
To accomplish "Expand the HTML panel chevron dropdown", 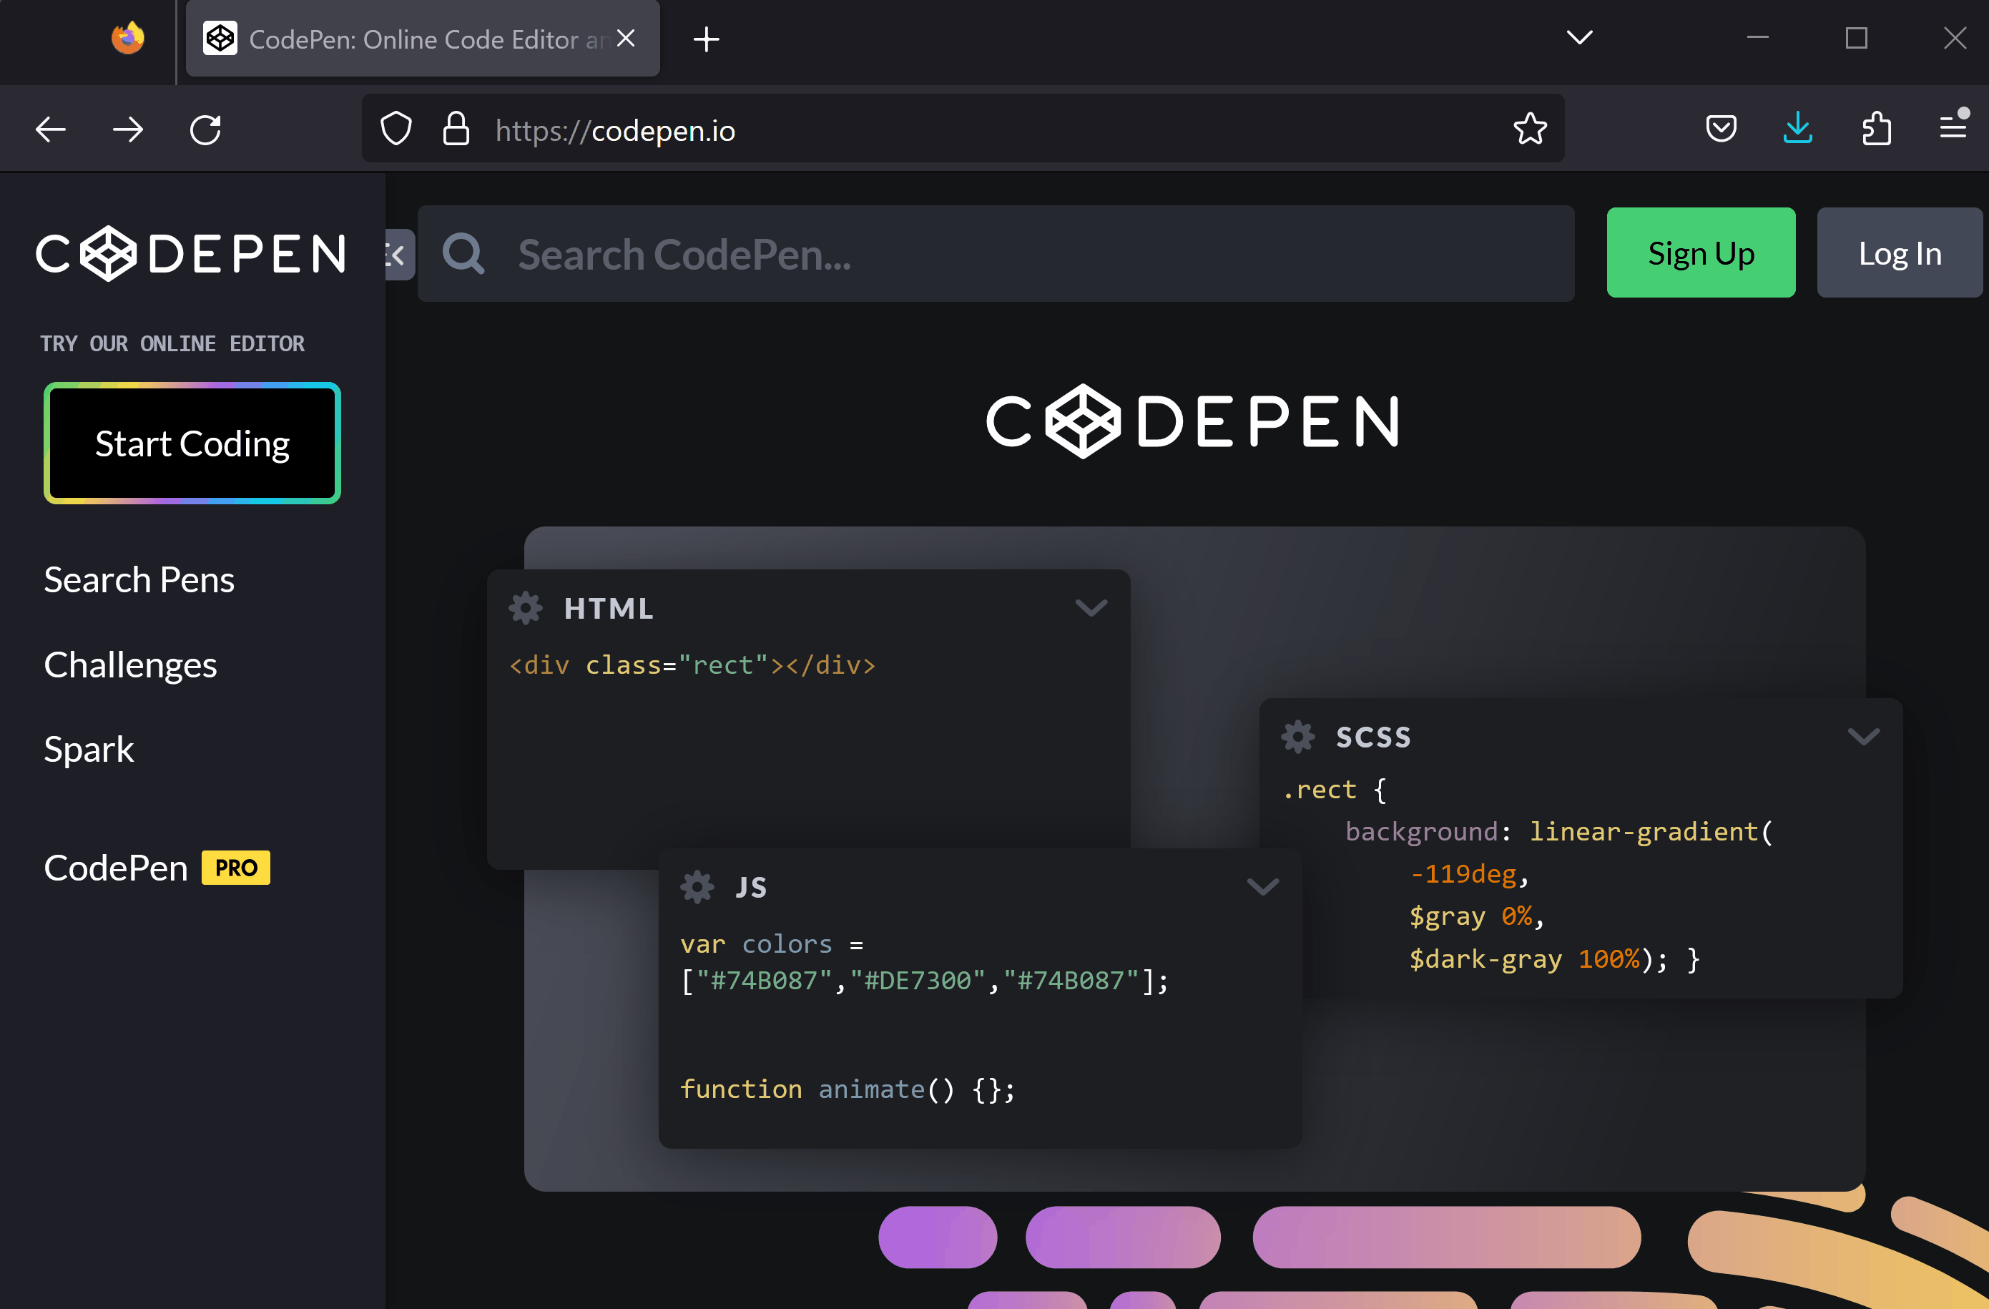I will [x=1091, y=608].
